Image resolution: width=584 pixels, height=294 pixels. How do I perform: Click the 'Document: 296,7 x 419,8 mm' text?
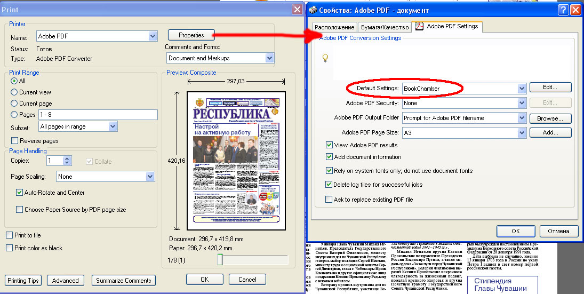[x=206, y=239]
